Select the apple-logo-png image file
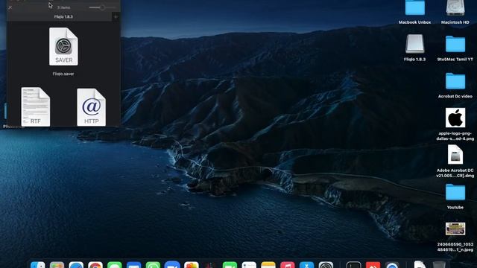 coord(455,118)
